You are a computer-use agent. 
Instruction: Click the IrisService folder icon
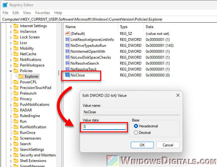click(x=16, y=32)
